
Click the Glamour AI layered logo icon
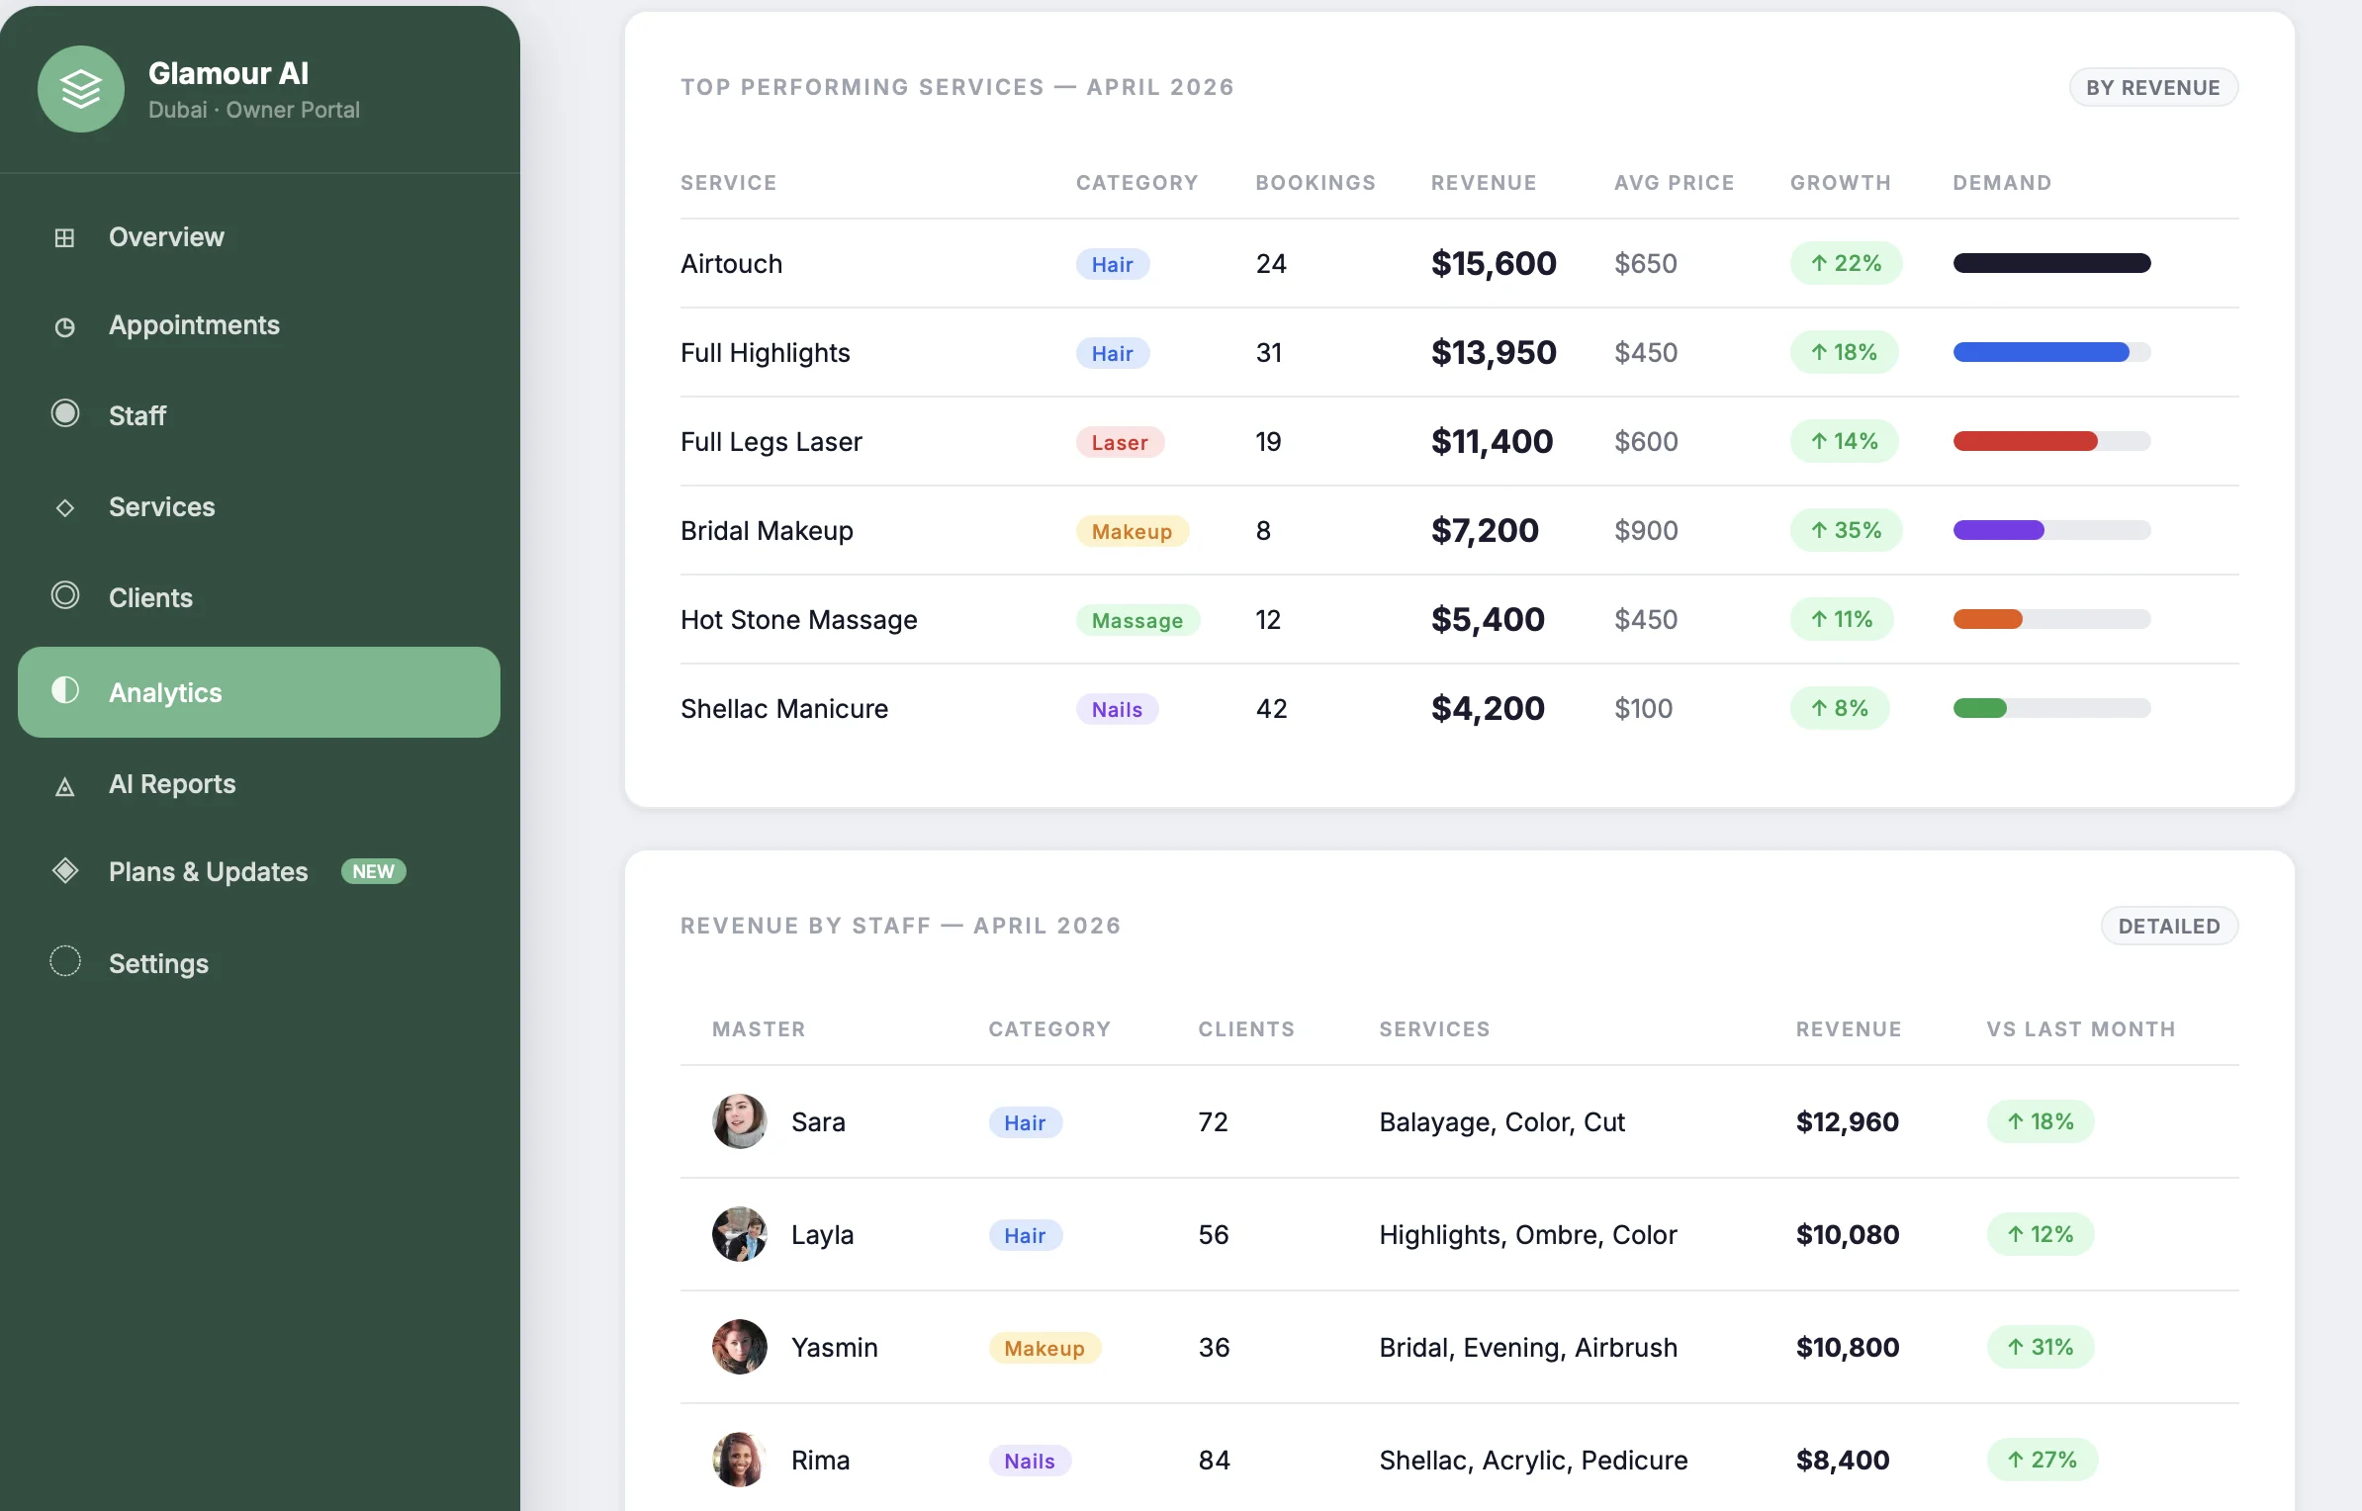pos(81,89)
